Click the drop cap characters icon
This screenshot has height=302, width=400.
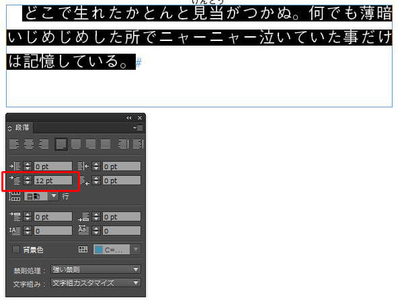pyautogui.click(x=83, y=230)
